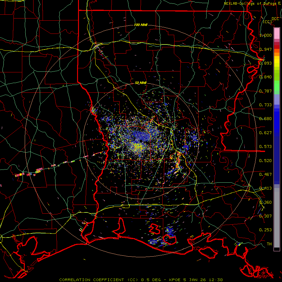Click the 0.893 scale value
Image resolution: width=282 pixels, height=282 pixels.
point(265,63)
